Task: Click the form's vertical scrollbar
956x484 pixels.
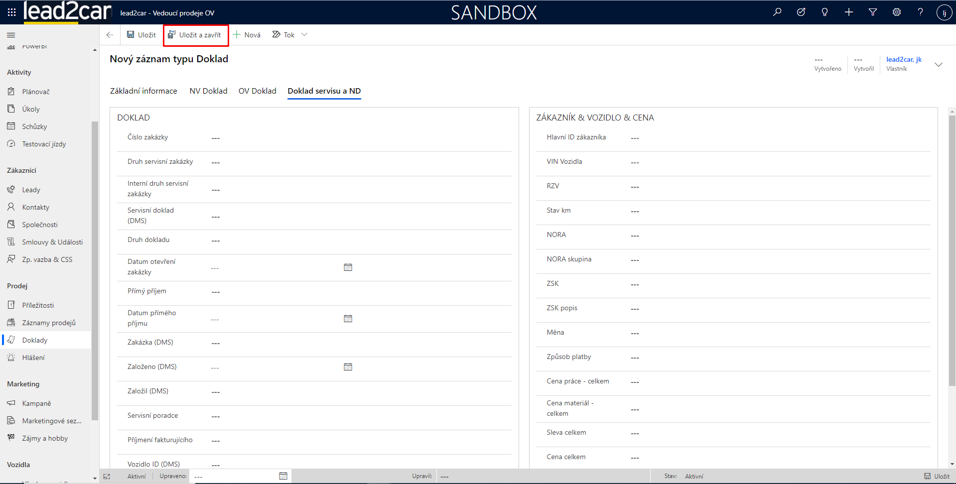Action: pyautogui.click(x=952, y=249)
